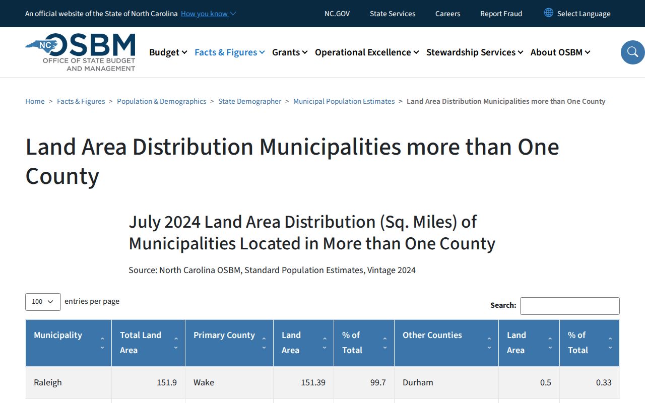Select the Raleigh cell in the table
The width and height of the screenshot is (645, 403).
coord(69,382)
